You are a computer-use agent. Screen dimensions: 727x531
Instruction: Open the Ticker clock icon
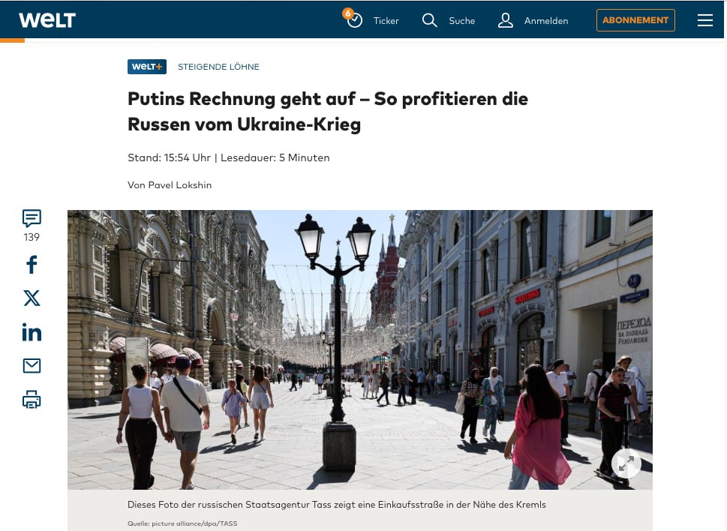point(354,20)
